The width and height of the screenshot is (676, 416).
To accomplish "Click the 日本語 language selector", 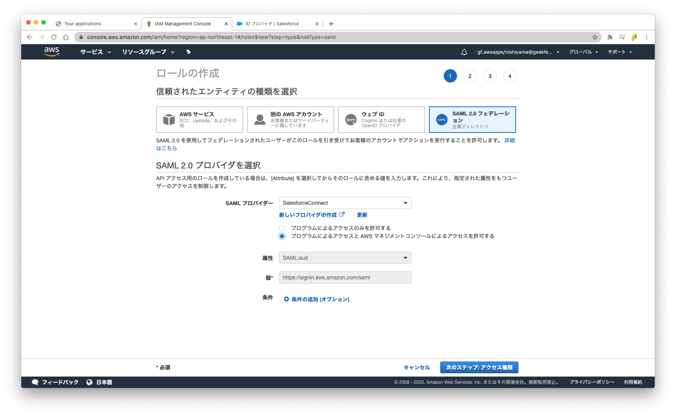I will coord(100,382).
